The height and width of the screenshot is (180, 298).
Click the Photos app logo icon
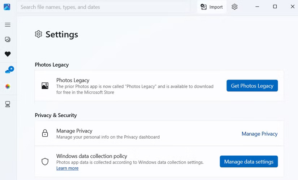tap(7, 7)
